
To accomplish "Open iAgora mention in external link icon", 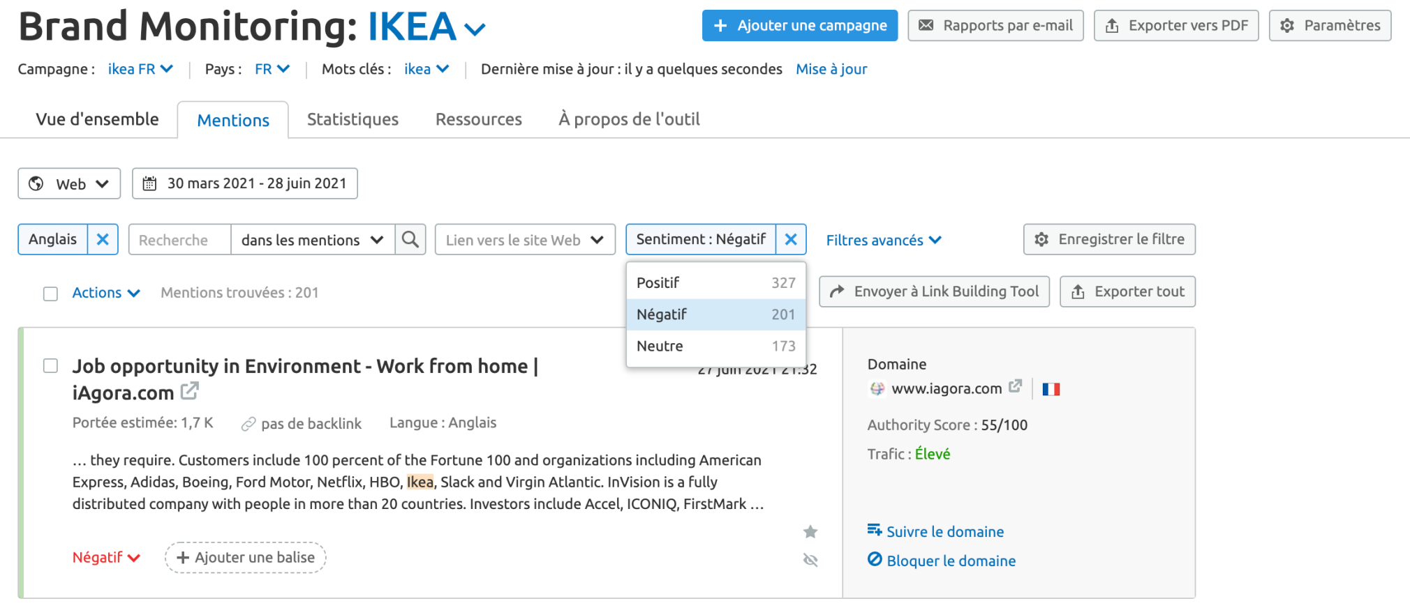I will 189,391.
